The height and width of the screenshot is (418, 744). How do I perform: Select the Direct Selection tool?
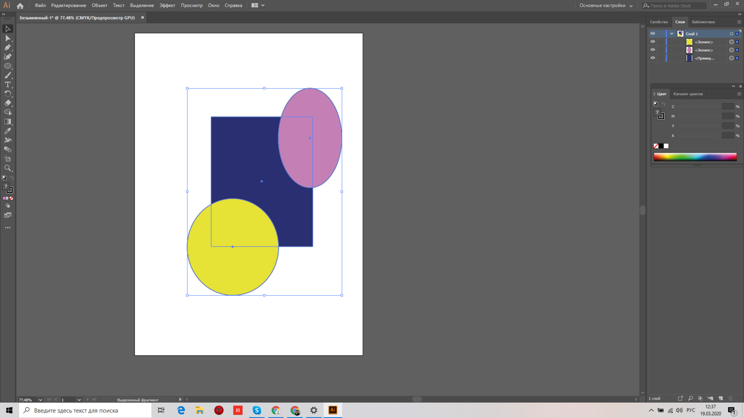[7, 38]
